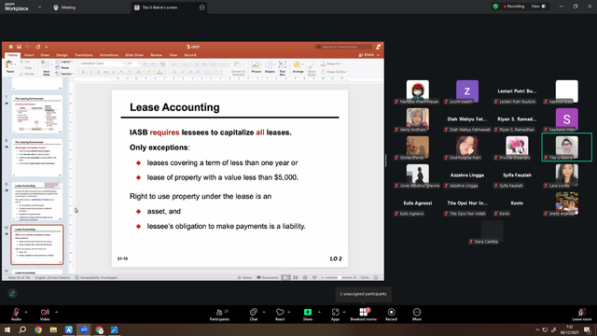Open the More options menu

pos(417,315)
